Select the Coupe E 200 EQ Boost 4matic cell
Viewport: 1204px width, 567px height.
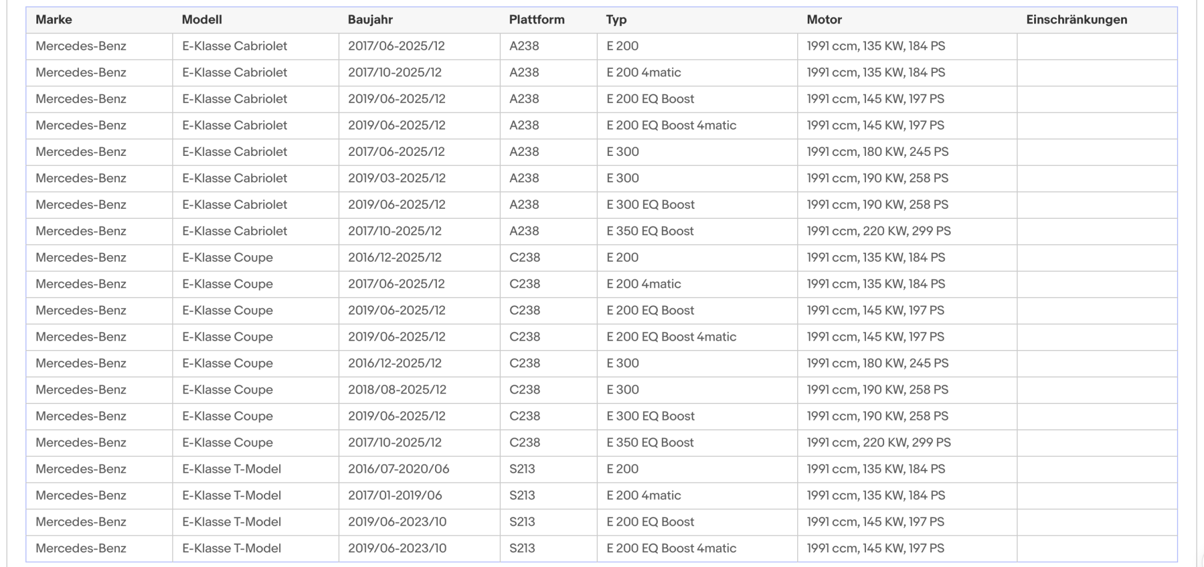point(697,337)
